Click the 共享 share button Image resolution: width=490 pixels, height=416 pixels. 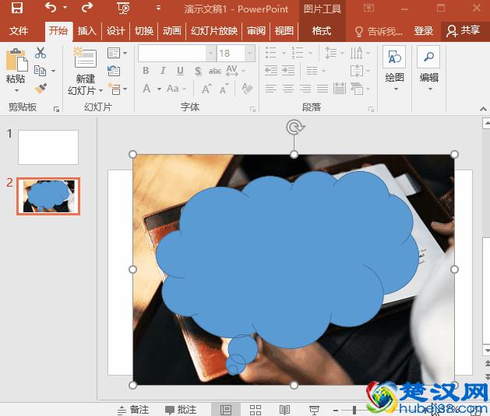463,30
